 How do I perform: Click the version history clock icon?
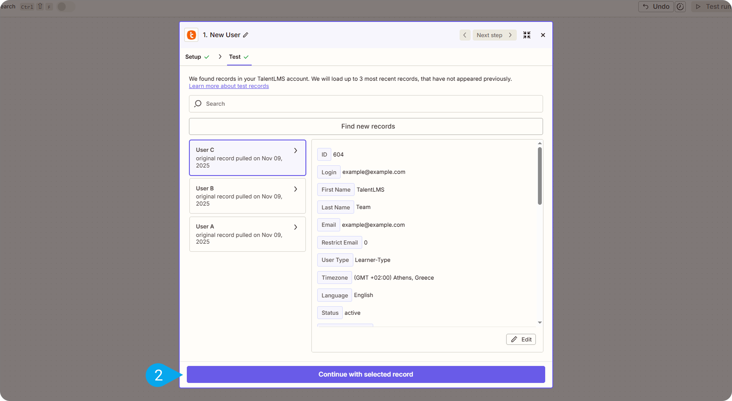pos(680,7)
